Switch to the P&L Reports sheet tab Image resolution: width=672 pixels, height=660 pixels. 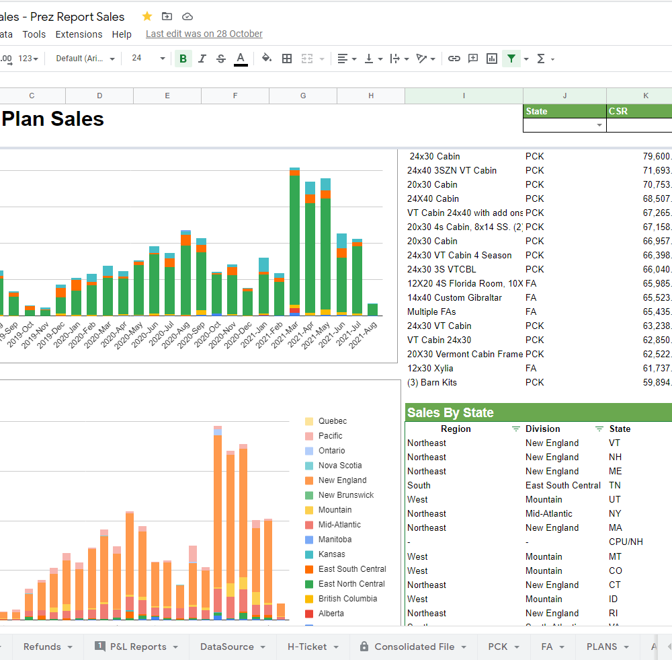pyautogui.click(x=138, y=647)
